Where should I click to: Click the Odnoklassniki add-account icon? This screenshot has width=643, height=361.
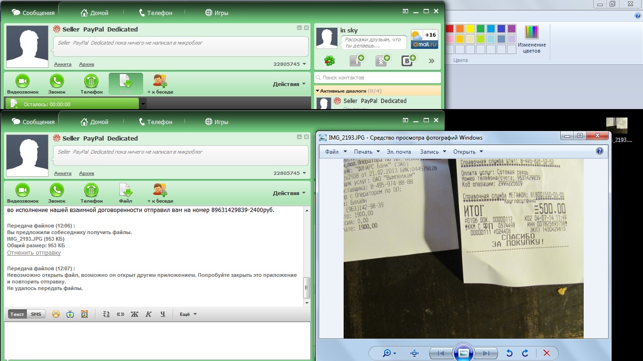pos(382,61)
